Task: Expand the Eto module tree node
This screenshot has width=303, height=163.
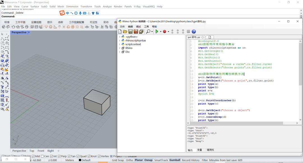Action: (x=120, y=52)
